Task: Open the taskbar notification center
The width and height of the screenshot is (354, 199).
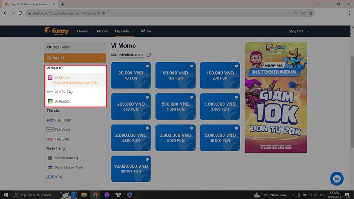Action: 347,195
